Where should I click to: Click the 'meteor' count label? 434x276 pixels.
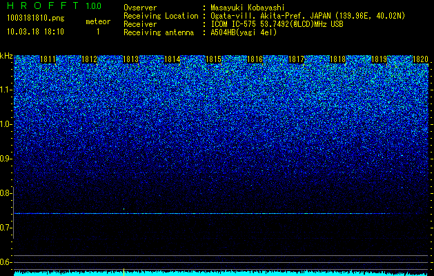[98, 21]
